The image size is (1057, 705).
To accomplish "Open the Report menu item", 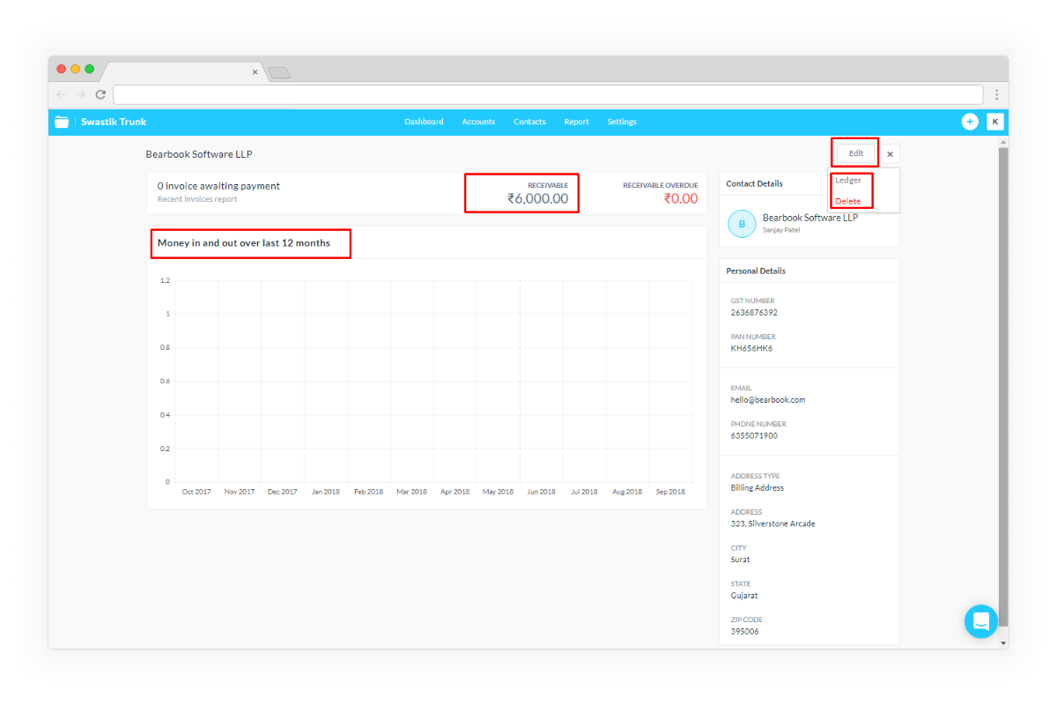I will tap(577, 122).
